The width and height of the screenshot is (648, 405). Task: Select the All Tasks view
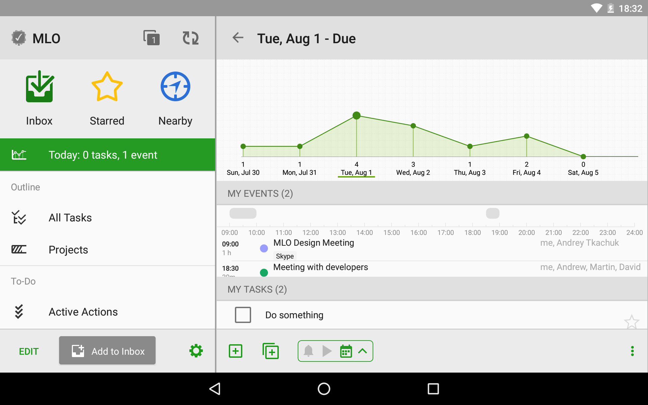70,218
